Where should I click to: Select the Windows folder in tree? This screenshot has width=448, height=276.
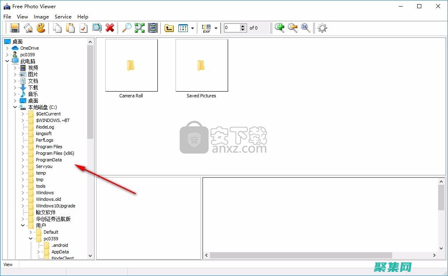pos(44,193)
